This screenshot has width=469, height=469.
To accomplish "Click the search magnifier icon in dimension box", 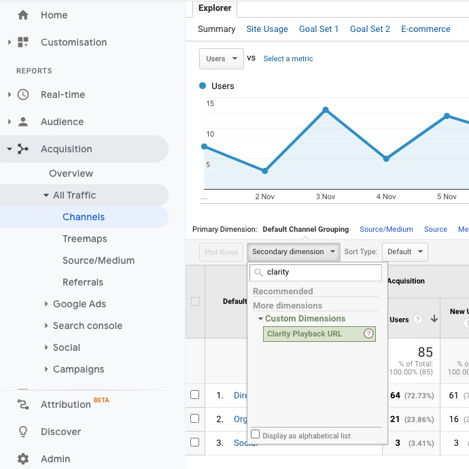I will pos(258,272).
